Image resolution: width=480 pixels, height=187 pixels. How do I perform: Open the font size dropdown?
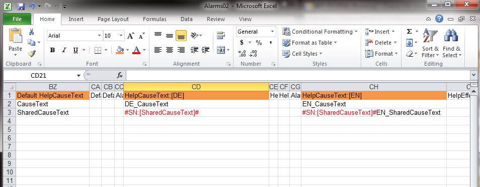point(121,36)
